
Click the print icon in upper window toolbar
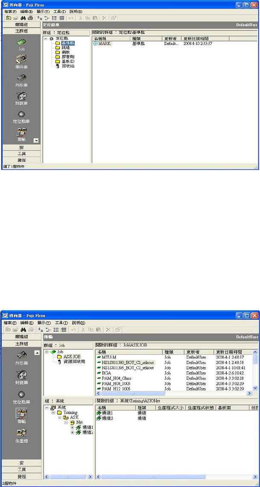click(x=30, y=18)
